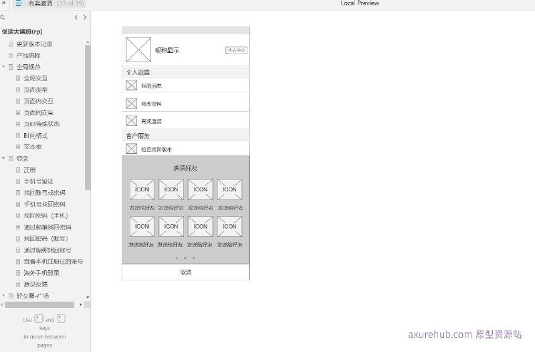Click fourth ICON in bottom share row
535x352 pixels.
[x=230, y=226]
